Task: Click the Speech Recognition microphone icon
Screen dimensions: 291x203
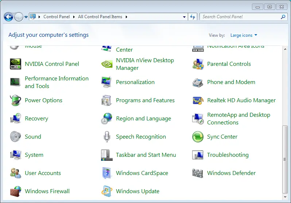Action: click(107, 137)
